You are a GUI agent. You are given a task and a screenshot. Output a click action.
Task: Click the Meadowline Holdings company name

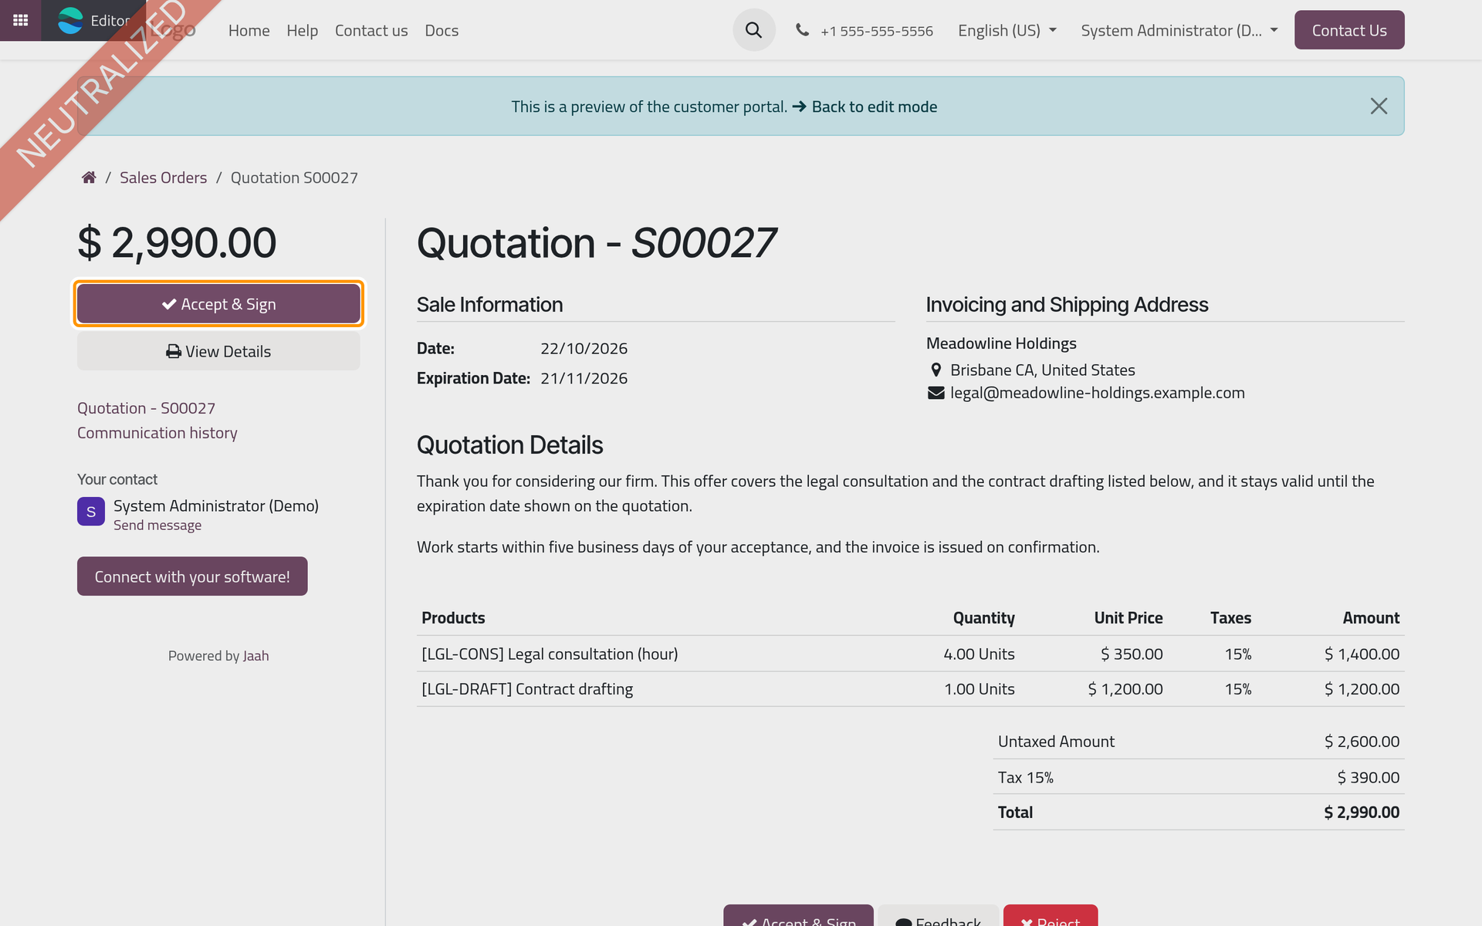click(x=1001, y=343)
